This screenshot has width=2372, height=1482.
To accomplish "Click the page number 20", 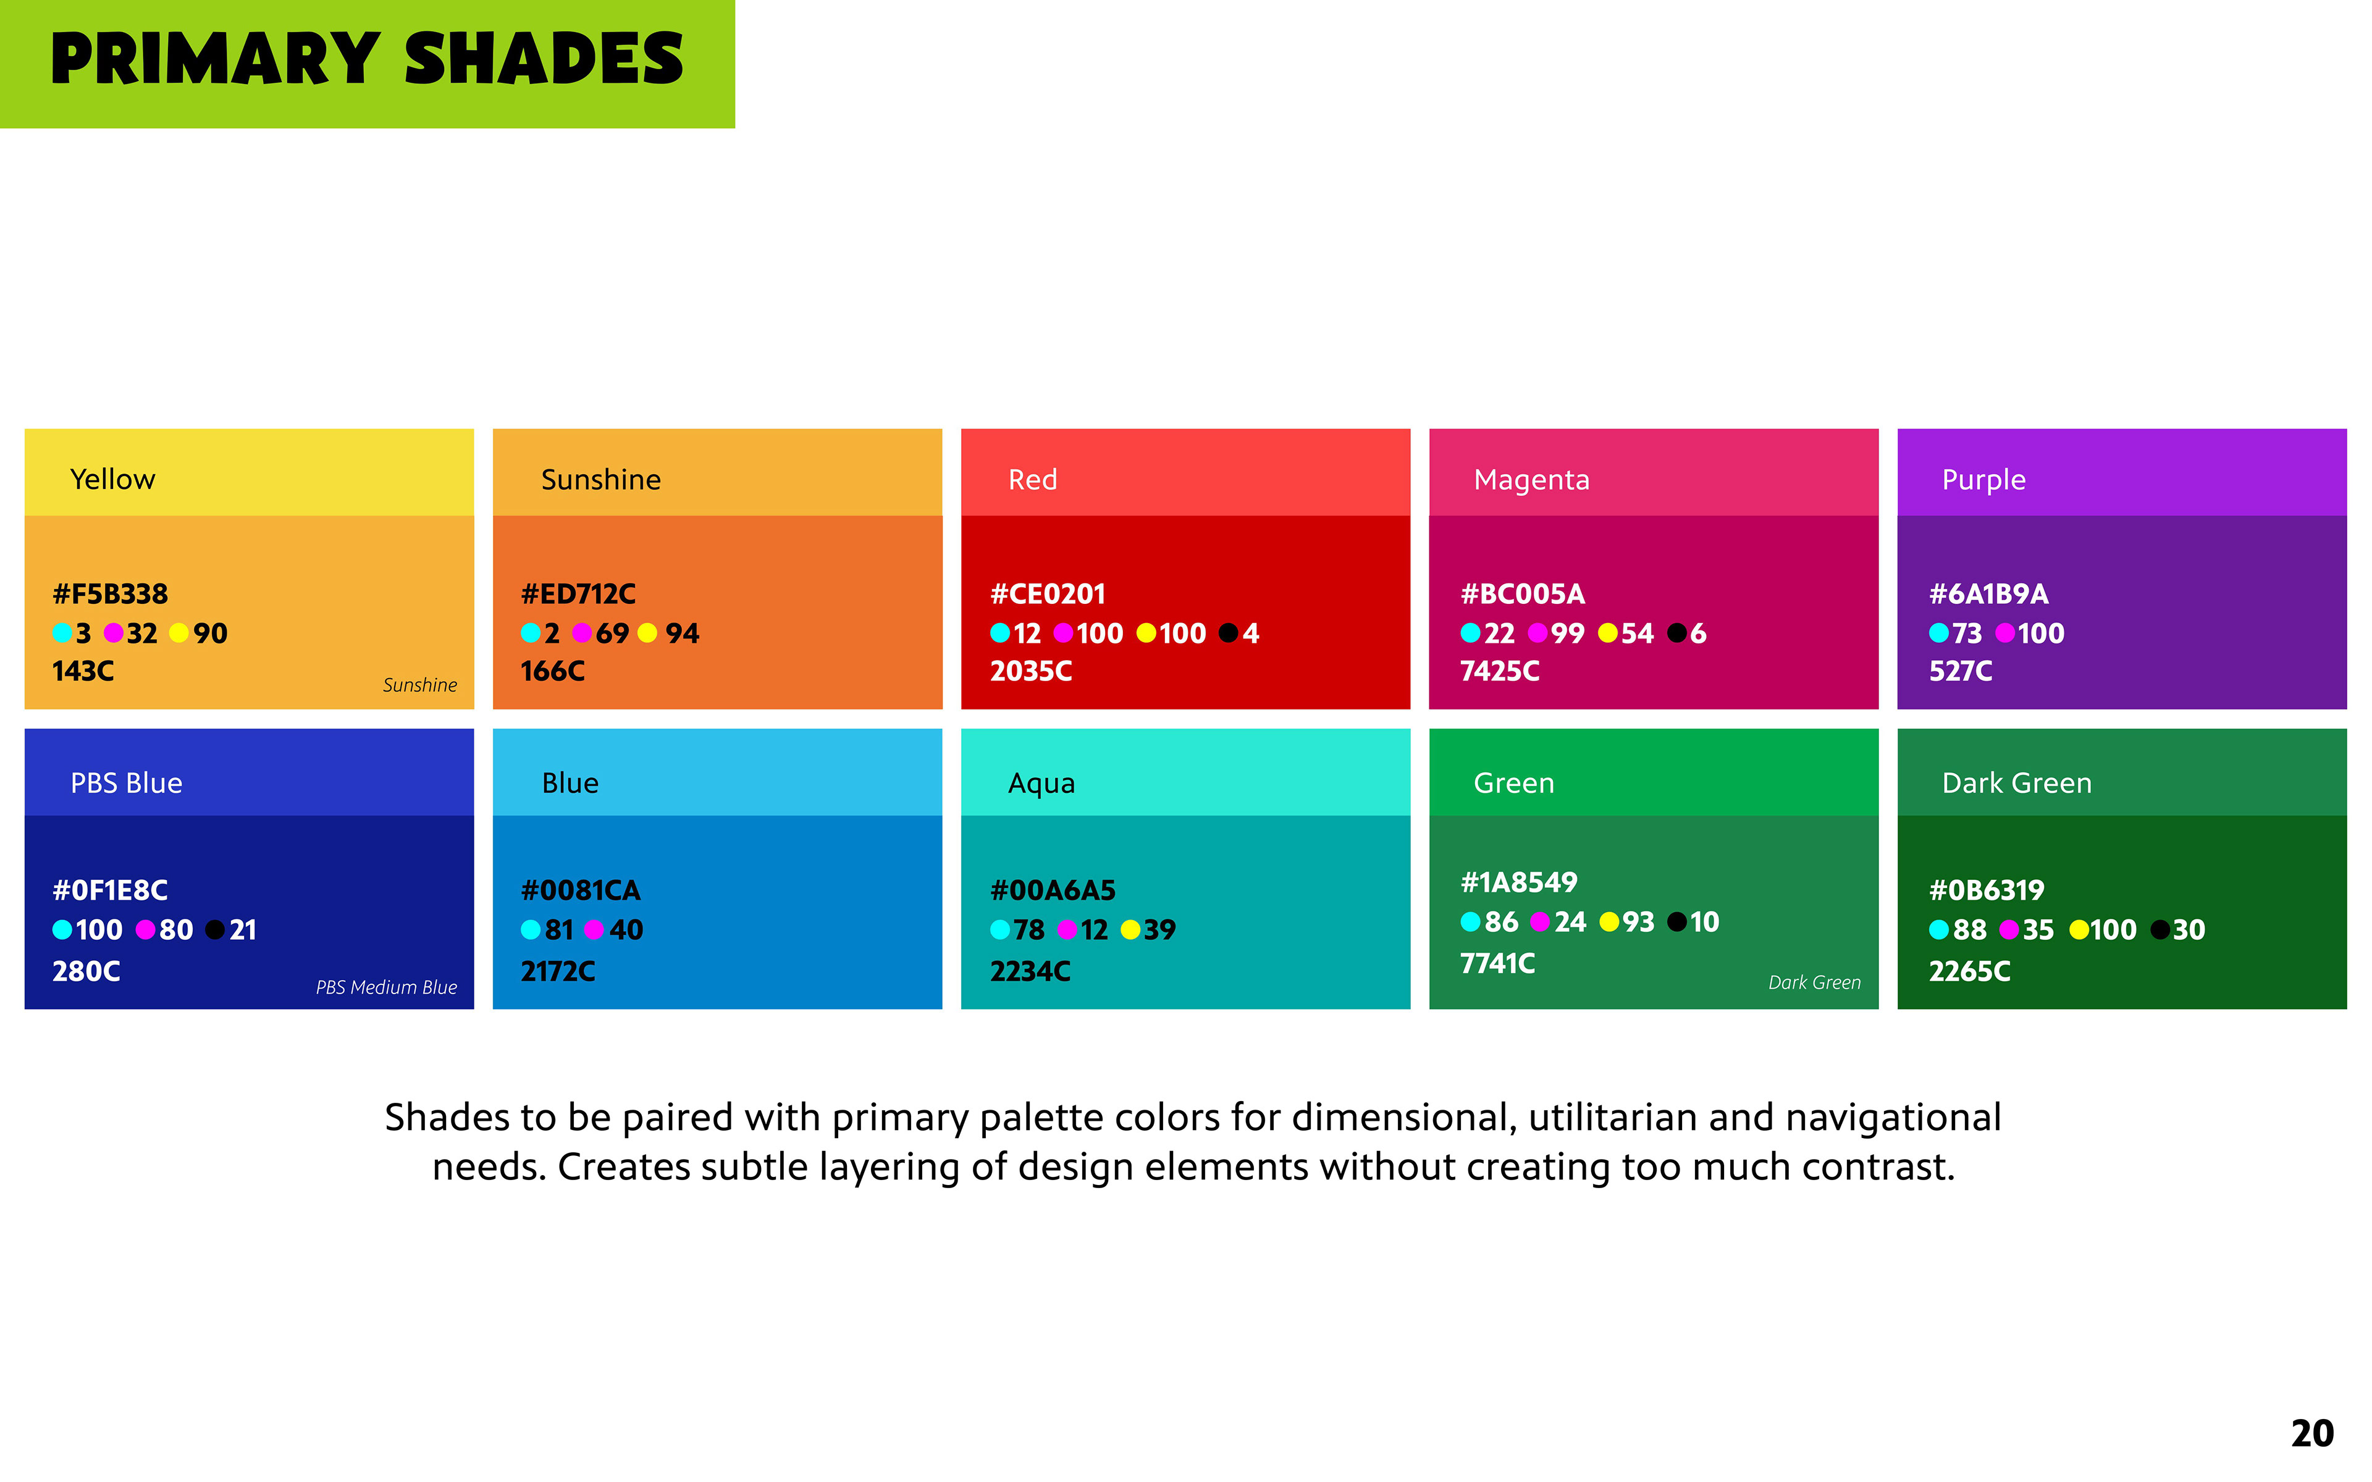I will pos(2311,1433).
